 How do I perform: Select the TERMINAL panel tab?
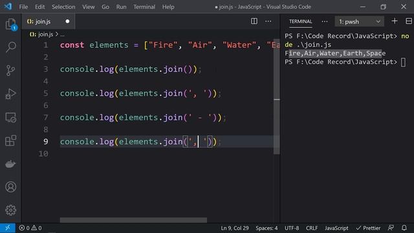300,21
